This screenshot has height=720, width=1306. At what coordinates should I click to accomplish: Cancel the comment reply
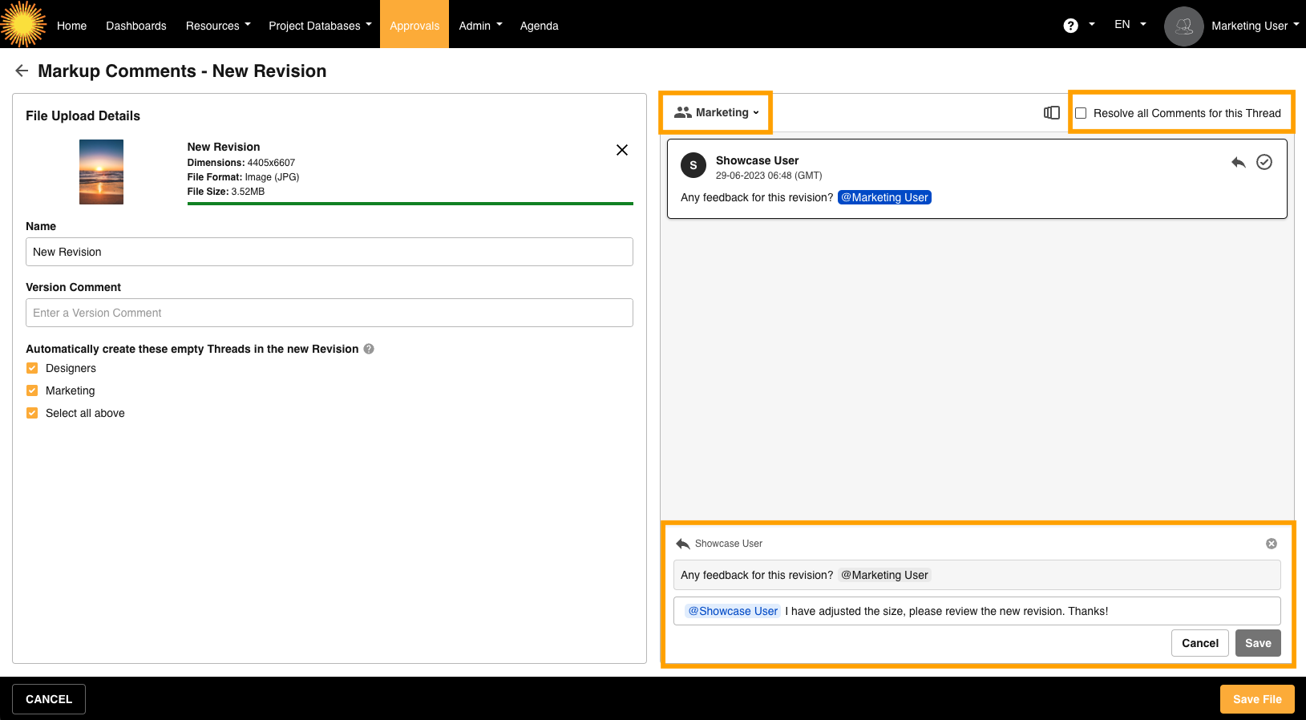point(1199,643)
